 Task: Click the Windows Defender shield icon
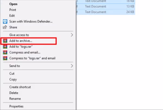tap(5, 21)
